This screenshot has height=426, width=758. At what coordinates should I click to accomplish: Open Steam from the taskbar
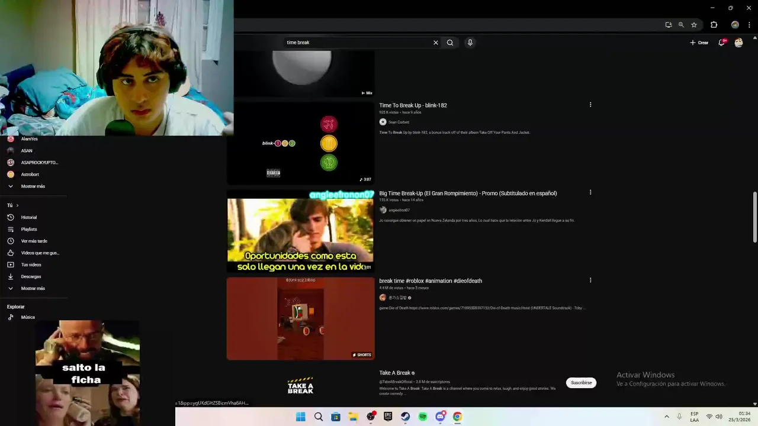405,417
